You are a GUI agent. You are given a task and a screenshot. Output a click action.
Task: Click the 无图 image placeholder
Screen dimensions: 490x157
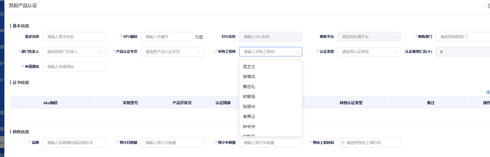click(199, 37)
